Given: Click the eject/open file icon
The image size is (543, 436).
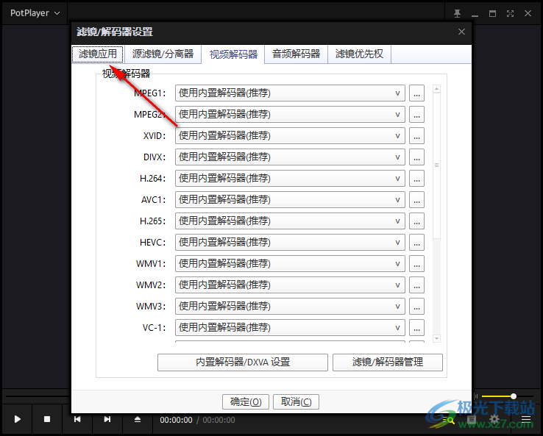Looking at the screenshot, I should click(x=137, y=419).
